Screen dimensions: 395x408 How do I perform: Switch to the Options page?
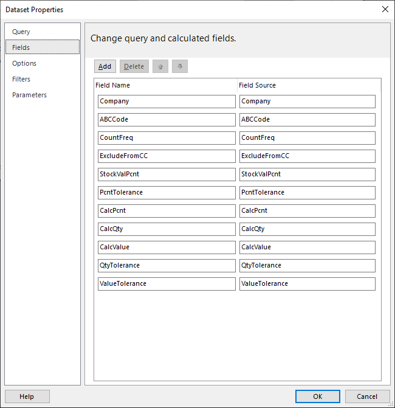coord(24,63)
